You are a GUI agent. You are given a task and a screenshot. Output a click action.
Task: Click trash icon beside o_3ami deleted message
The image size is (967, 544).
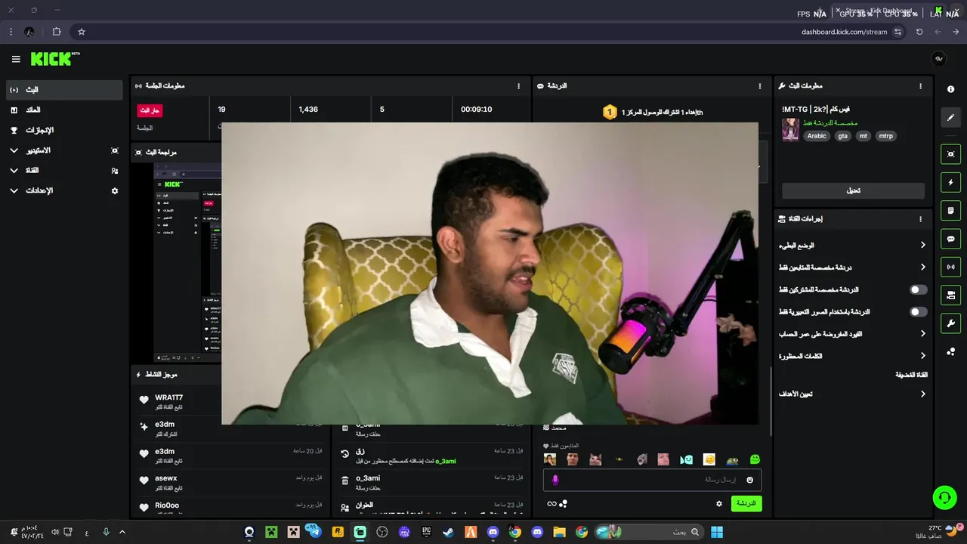pos(345,481)
